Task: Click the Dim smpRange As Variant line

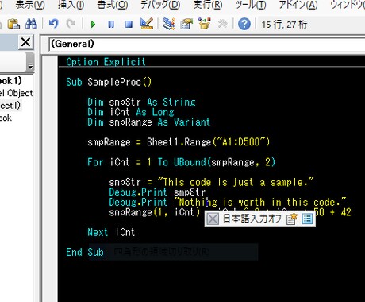Action: coord(148,122)
